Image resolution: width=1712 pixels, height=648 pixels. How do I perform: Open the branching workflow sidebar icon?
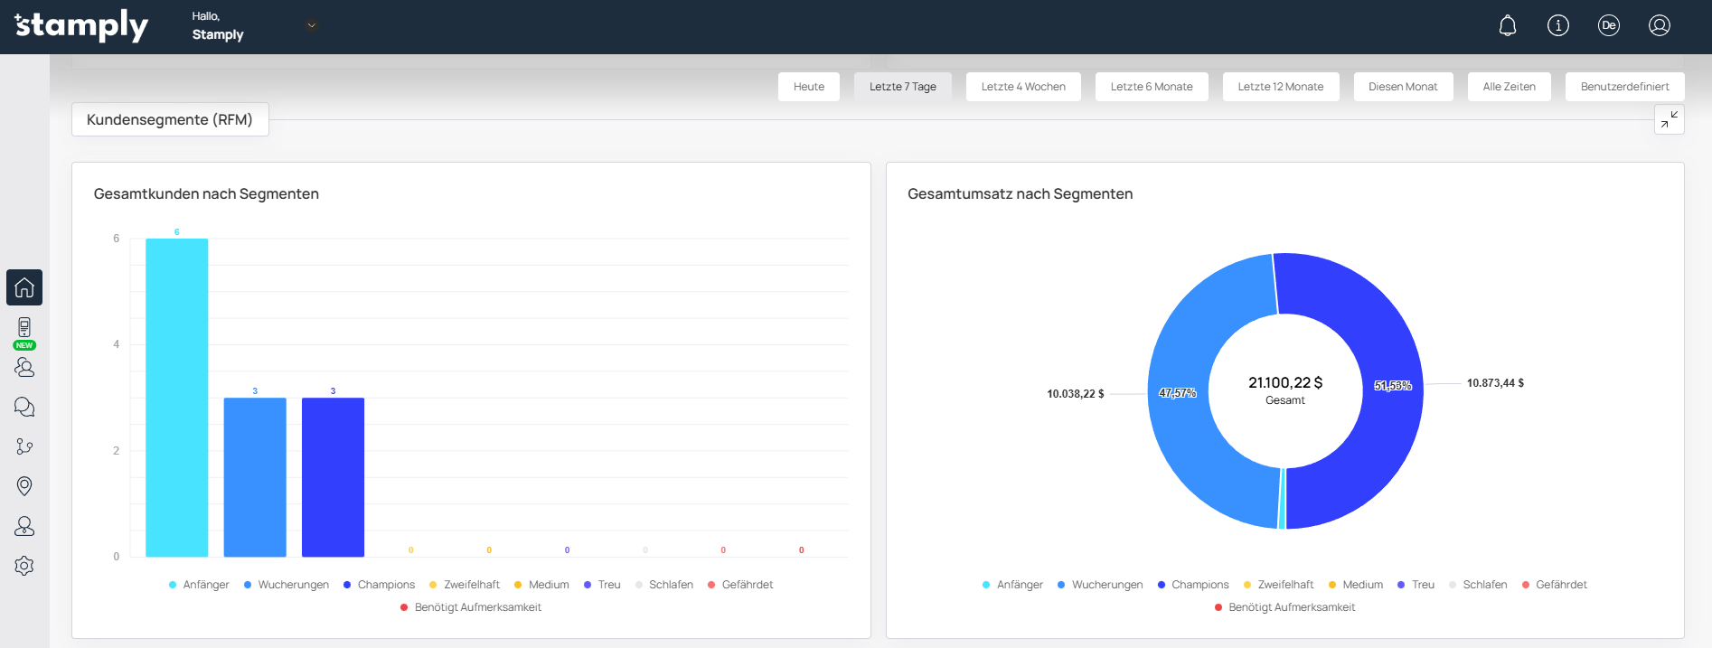pyautogui.click(x=24, y=446)
